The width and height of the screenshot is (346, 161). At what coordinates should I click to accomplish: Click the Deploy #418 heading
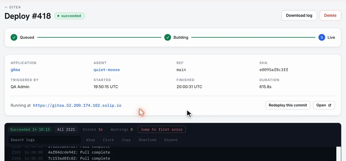click(27, 16)
